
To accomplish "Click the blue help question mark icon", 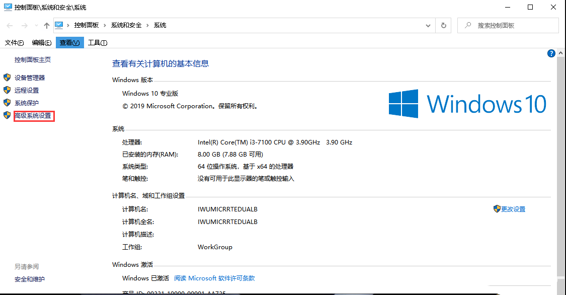I will click(x=551, y=53).
